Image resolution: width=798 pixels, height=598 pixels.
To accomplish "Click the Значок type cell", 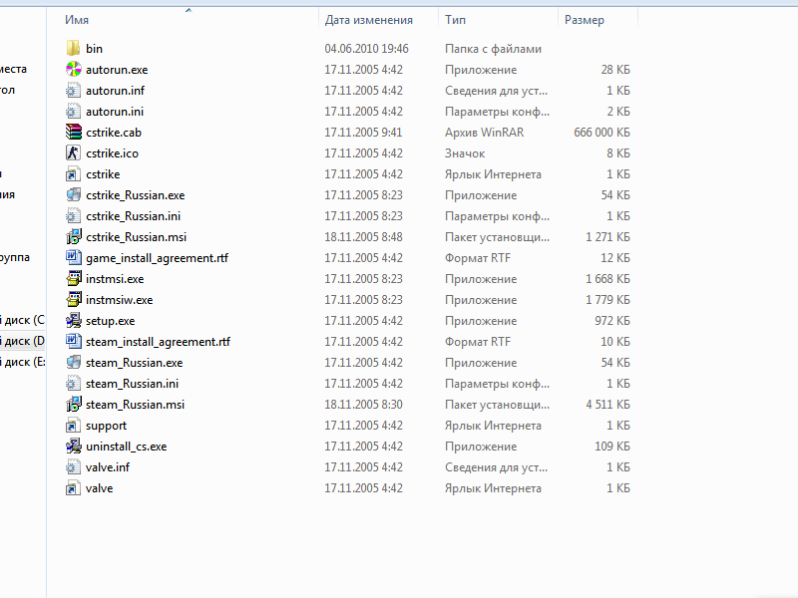I will (465, 153).
